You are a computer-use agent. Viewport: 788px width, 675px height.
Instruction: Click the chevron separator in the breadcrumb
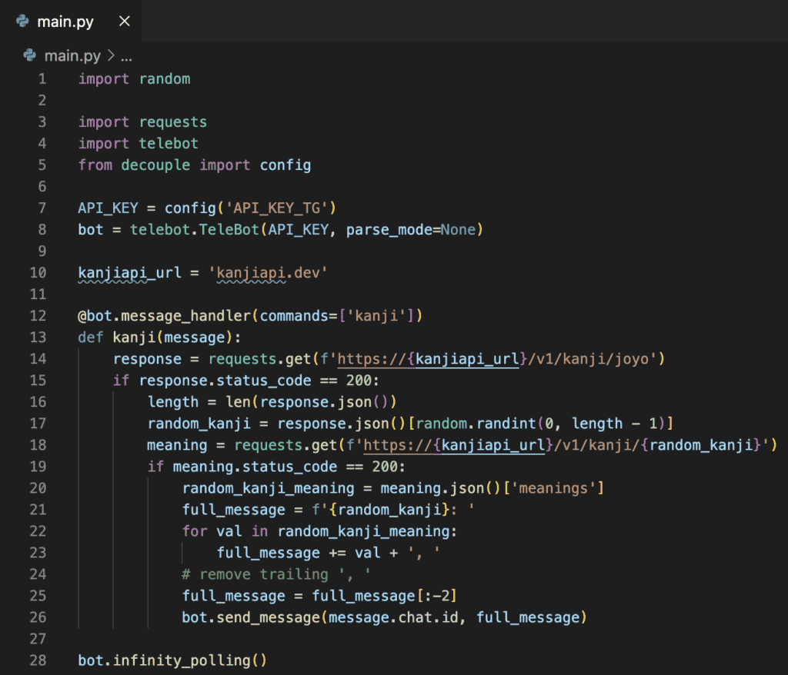[110, 55]
